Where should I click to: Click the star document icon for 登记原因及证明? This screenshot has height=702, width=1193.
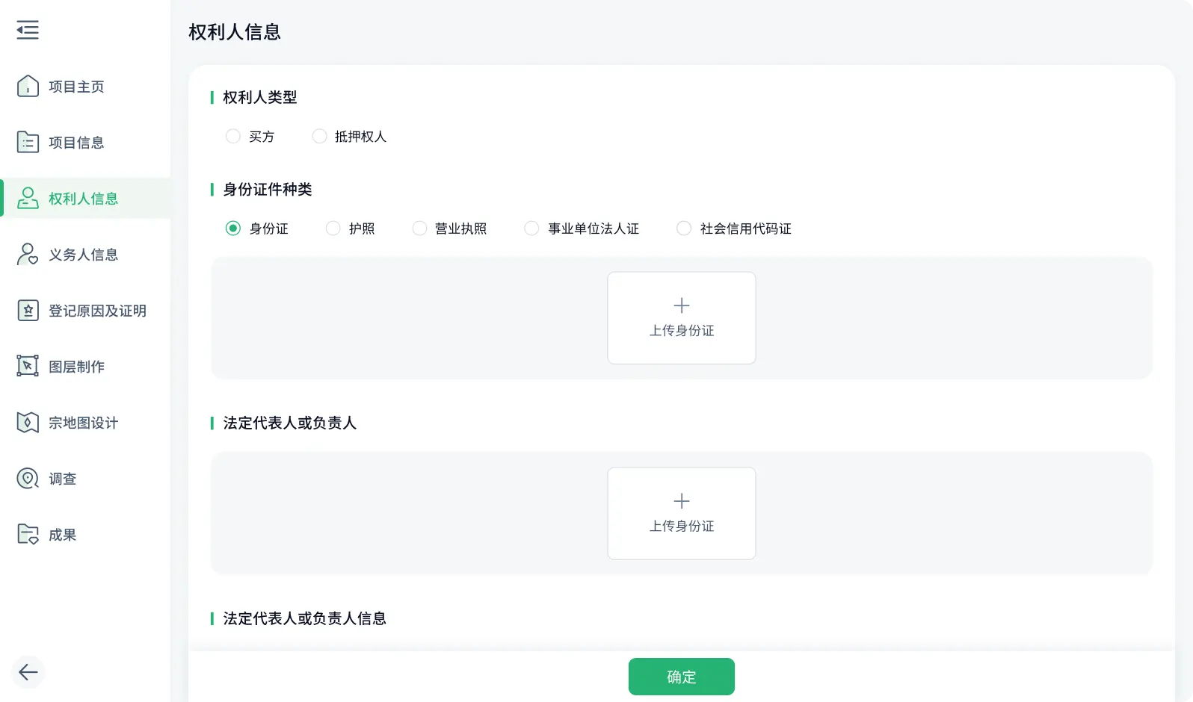28,310
